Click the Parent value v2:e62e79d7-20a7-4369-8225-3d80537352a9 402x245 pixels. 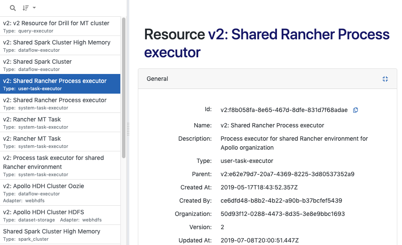(287, 174)
